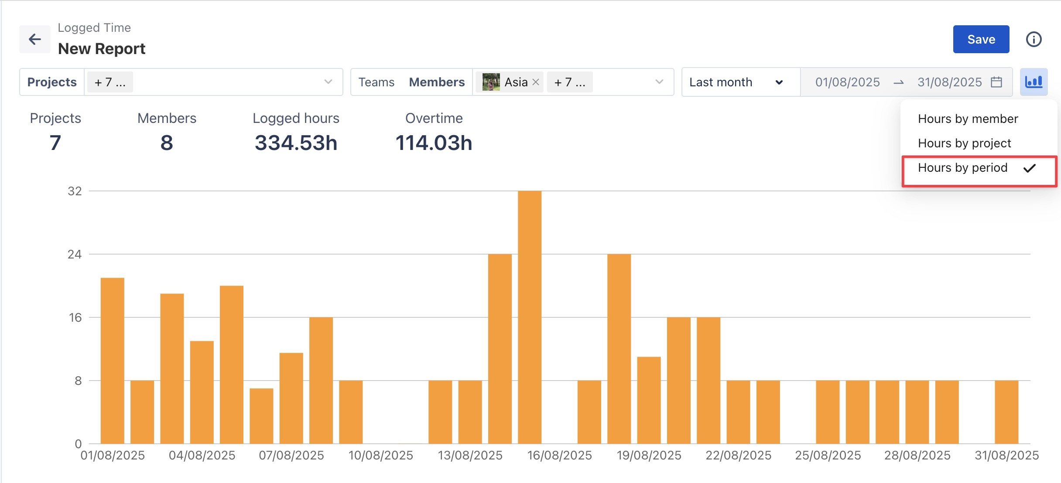Select Hours by member option
The width and height of the screenshot is (1061, 483).
pos(968,119)
